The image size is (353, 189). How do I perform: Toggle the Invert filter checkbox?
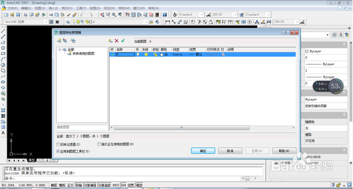click(x=58, y=144)
